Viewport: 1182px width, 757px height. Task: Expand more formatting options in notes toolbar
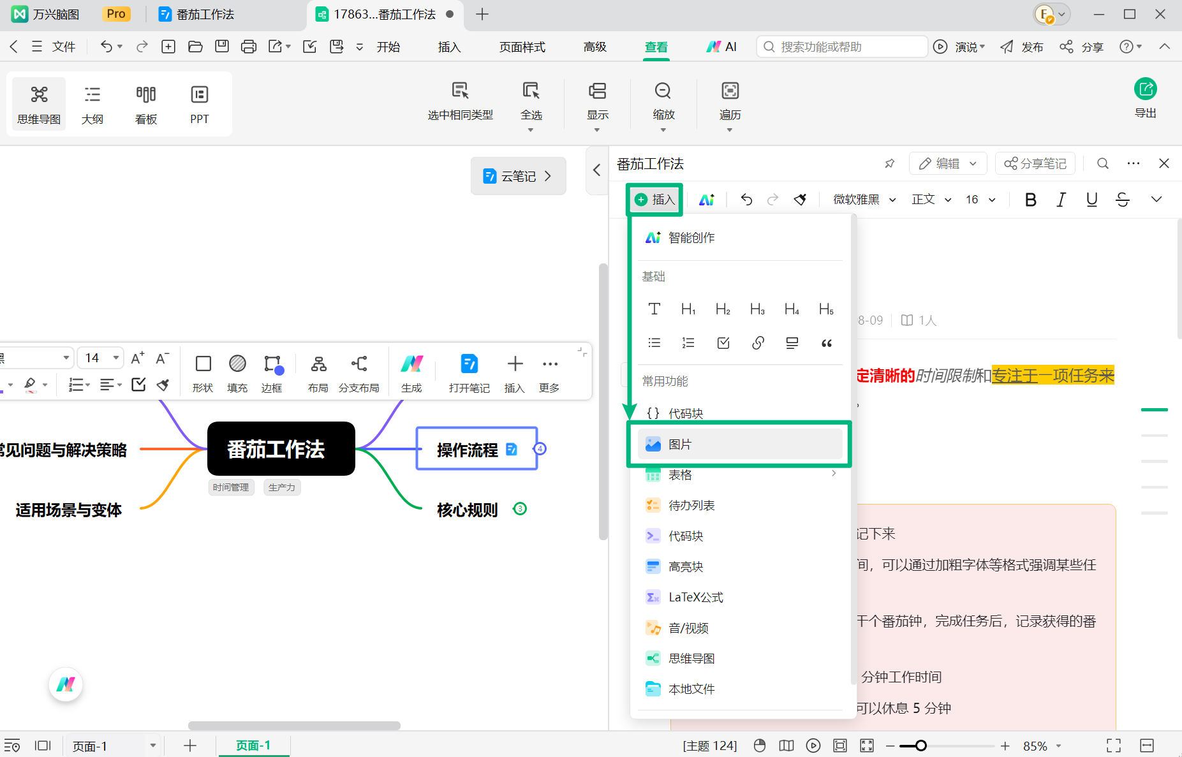[1156, 200]
